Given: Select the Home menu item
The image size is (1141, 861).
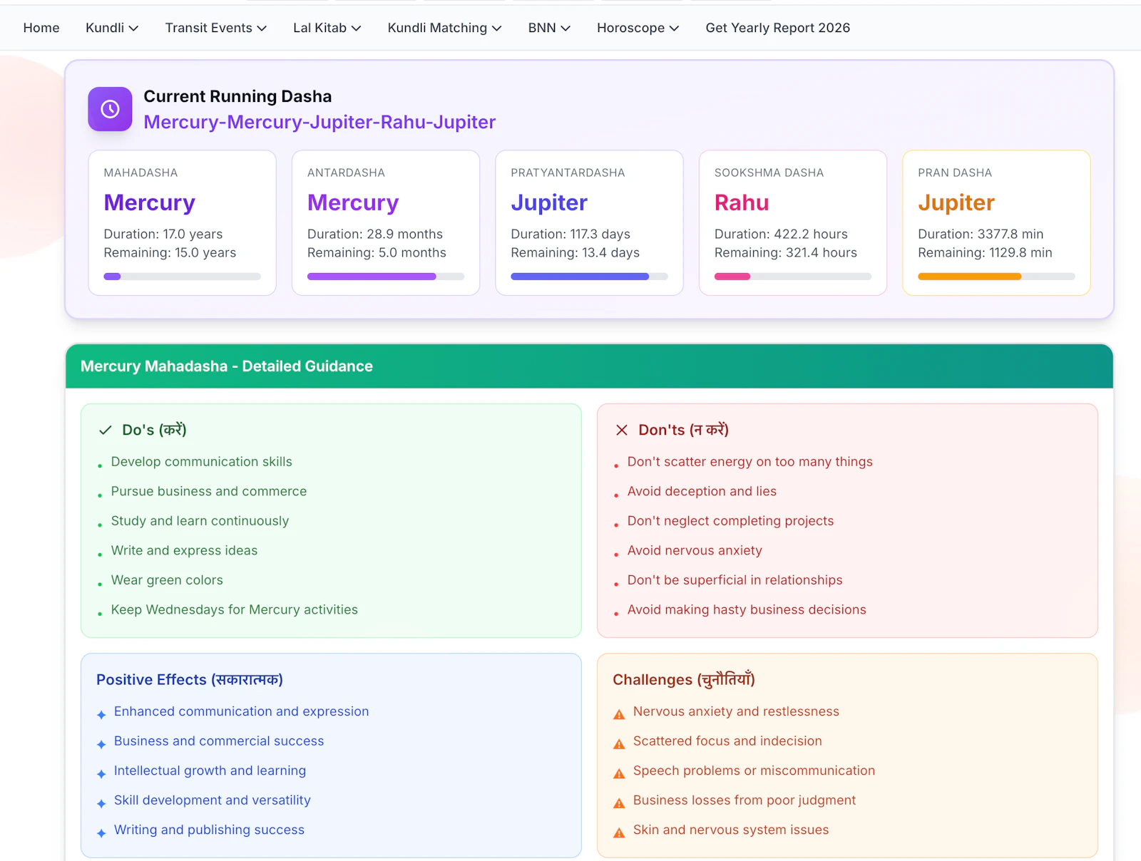Looking at the screenshot, I should click(41, 28).
